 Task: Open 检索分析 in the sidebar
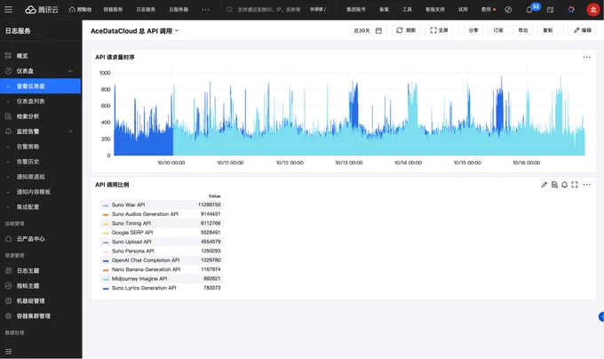tap(28, 116)
